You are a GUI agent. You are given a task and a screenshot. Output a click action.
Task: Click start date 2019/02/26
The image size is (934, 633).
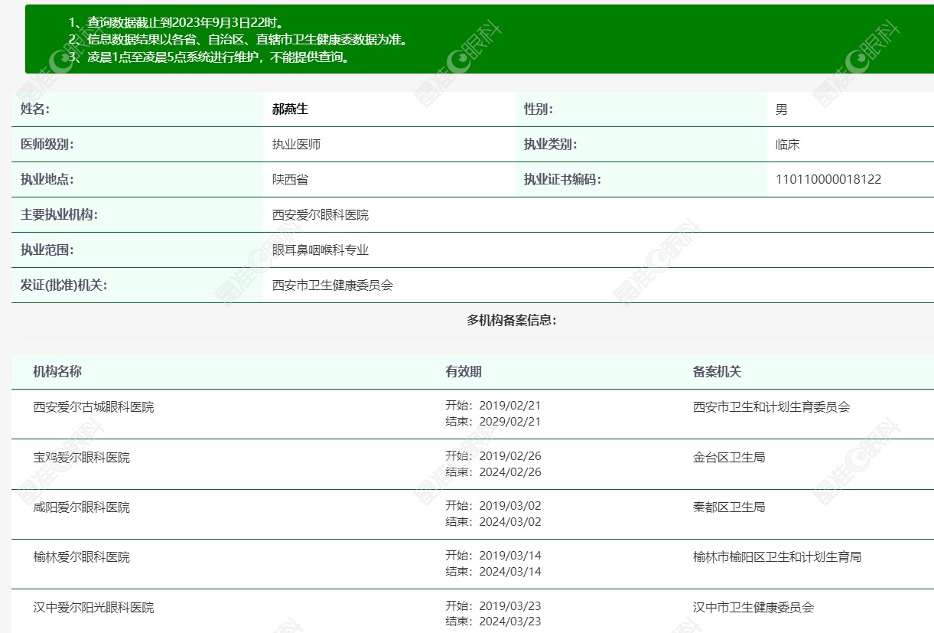click(510, 456)
